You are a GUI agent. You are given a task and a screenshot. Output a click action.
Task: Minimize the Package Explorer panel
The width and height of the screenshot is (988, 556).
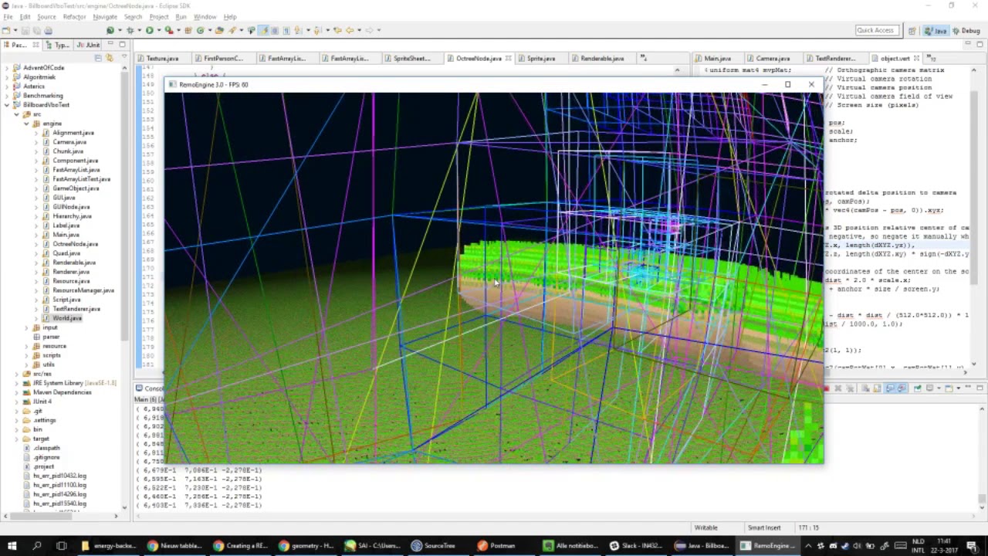click(x=111, y=45)
